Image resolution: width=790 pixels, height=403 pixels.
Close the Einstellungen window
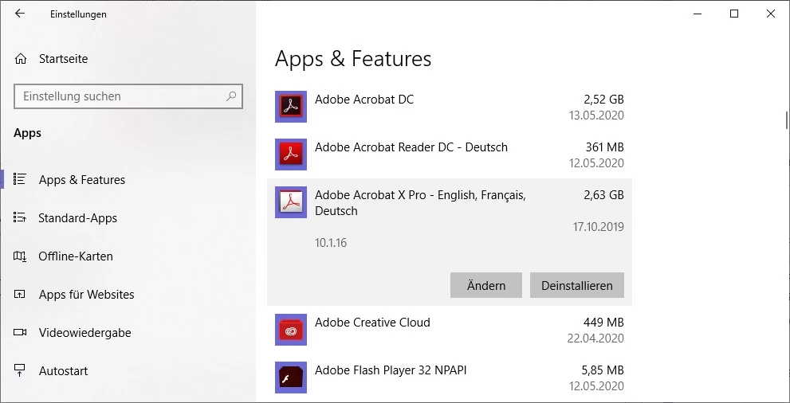[771, 14]
